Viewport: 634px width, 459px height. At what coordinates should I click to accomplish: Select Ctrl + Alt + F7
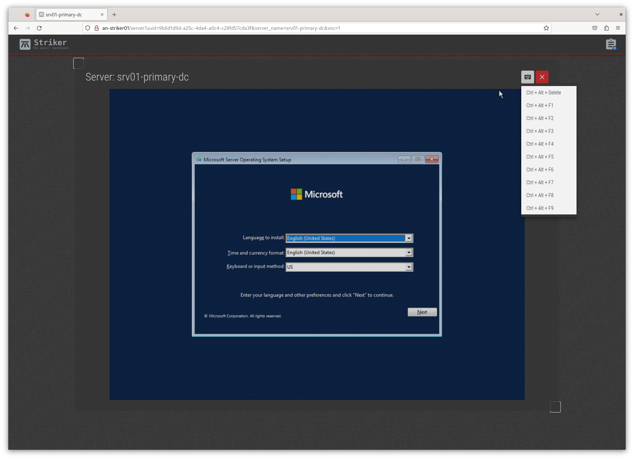coord(549,182)
